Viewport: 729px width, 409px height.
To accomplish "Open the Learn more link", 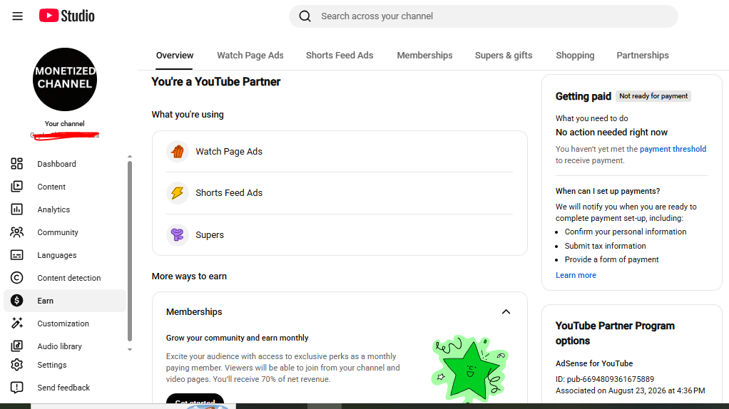I will tap(576, 275).
